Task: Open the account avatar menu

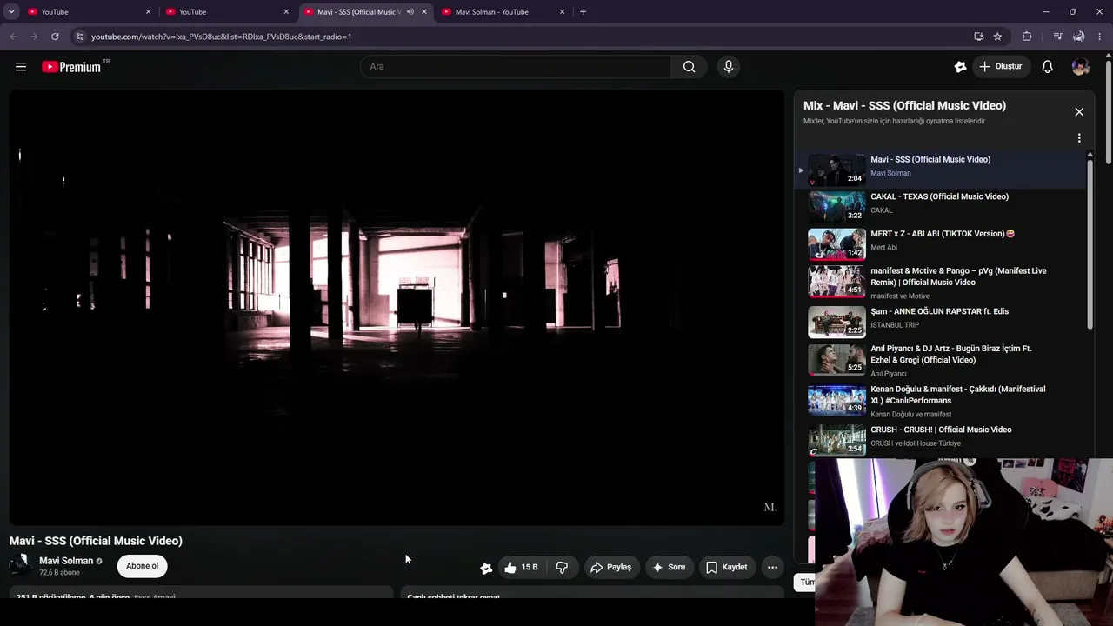Action: tap(1081, 67)
